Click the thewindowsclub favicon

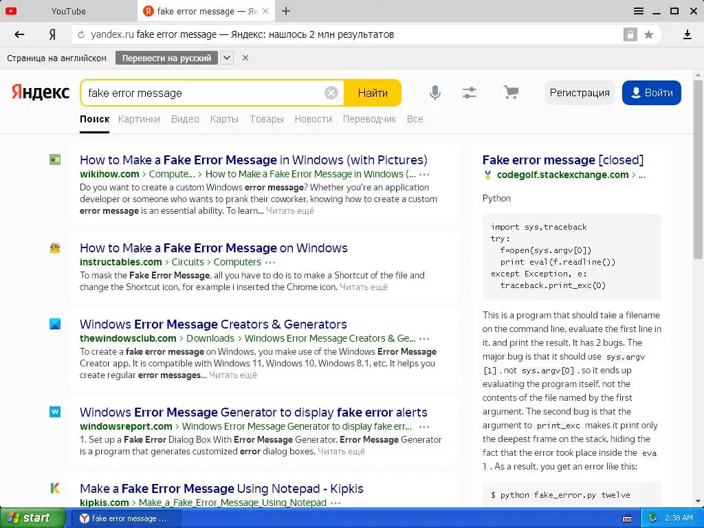coord(55,324)
